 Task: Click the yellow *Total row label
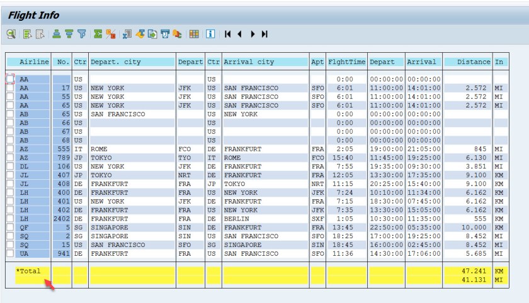click(x=28, y=271)
